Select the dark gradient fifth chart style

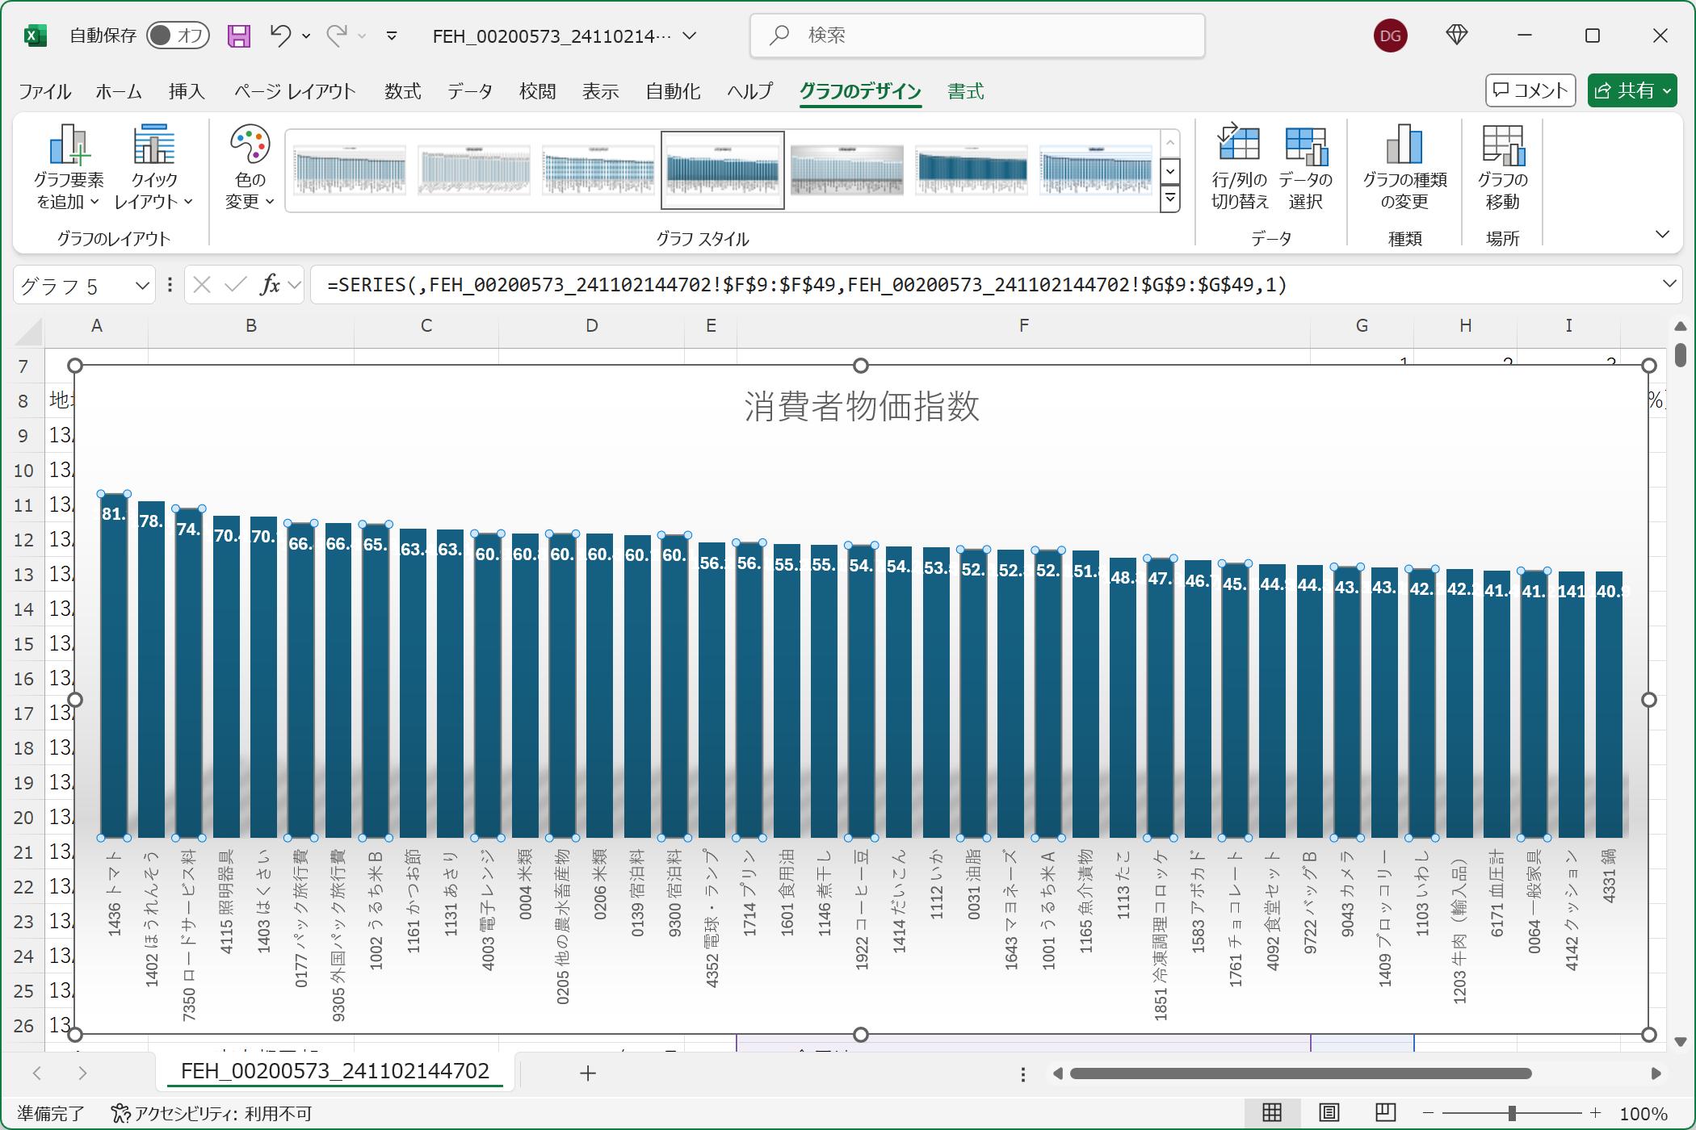(847, 170)
